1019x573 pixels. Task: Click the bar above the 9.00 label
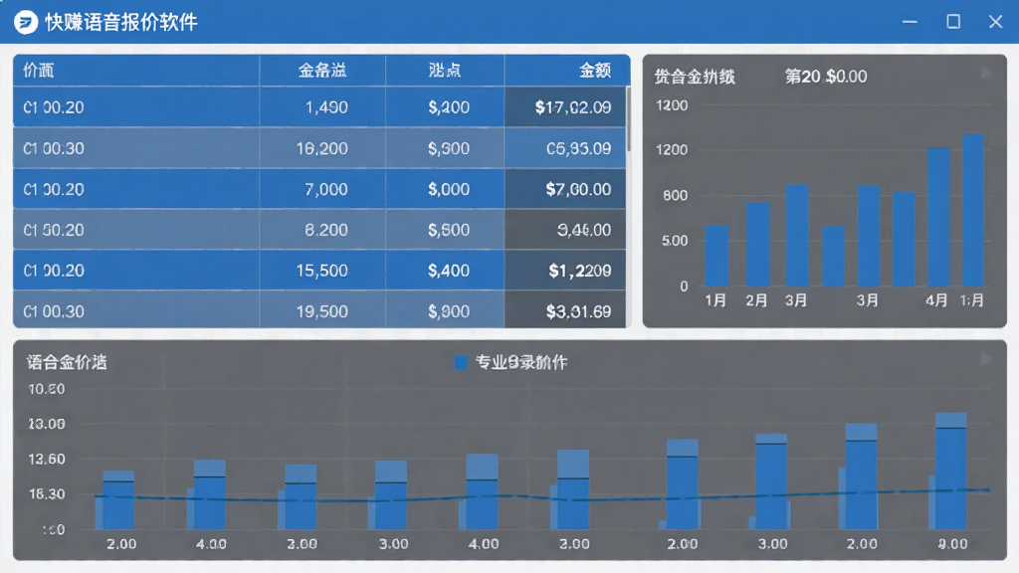tap(950, 471)
